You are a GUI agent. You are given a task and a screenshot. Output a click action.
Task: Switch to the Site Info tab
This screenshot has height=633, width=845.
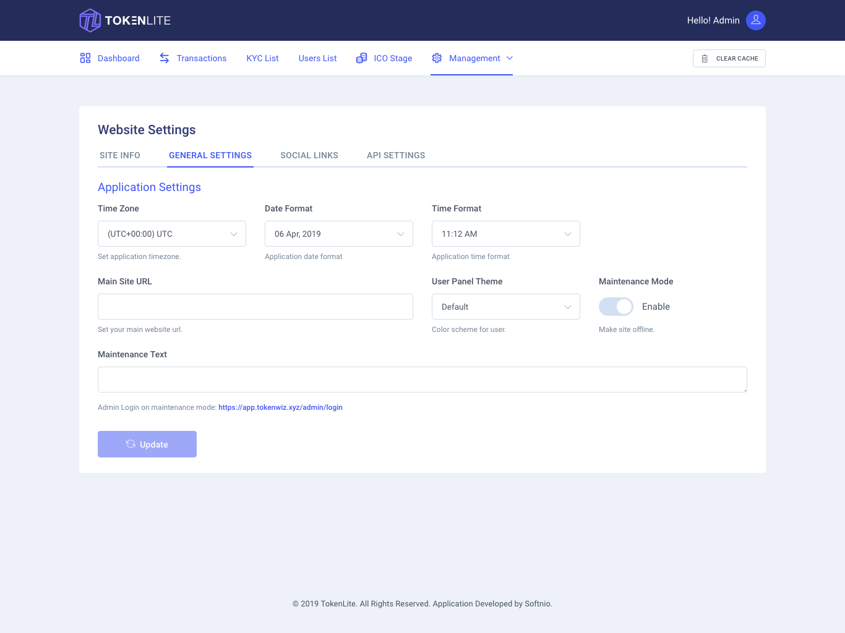[x=120, y=155]
